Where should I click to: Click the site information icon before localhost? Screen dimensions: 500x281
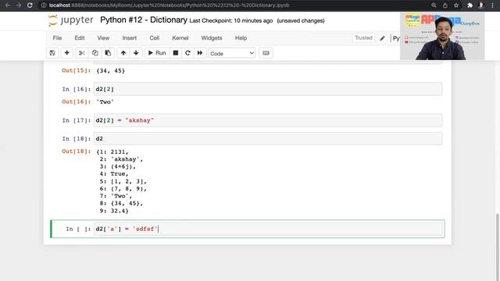click(x=44, y=5)
